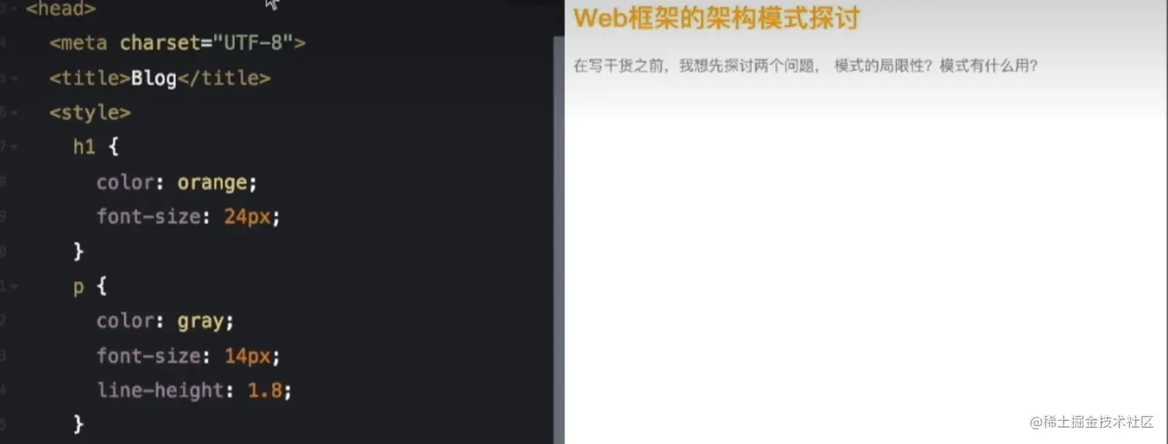The width and height of the screenshot is (1168, 444).
Task: Collapse the style tag fold arrow
Action: pyautogui.click(x=13, y=113)
